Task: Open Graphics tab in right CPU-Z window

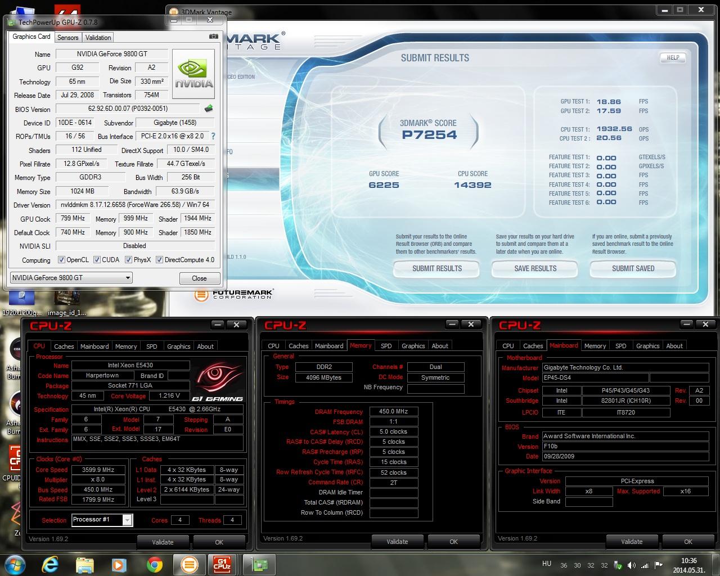Action: (648, 346)
